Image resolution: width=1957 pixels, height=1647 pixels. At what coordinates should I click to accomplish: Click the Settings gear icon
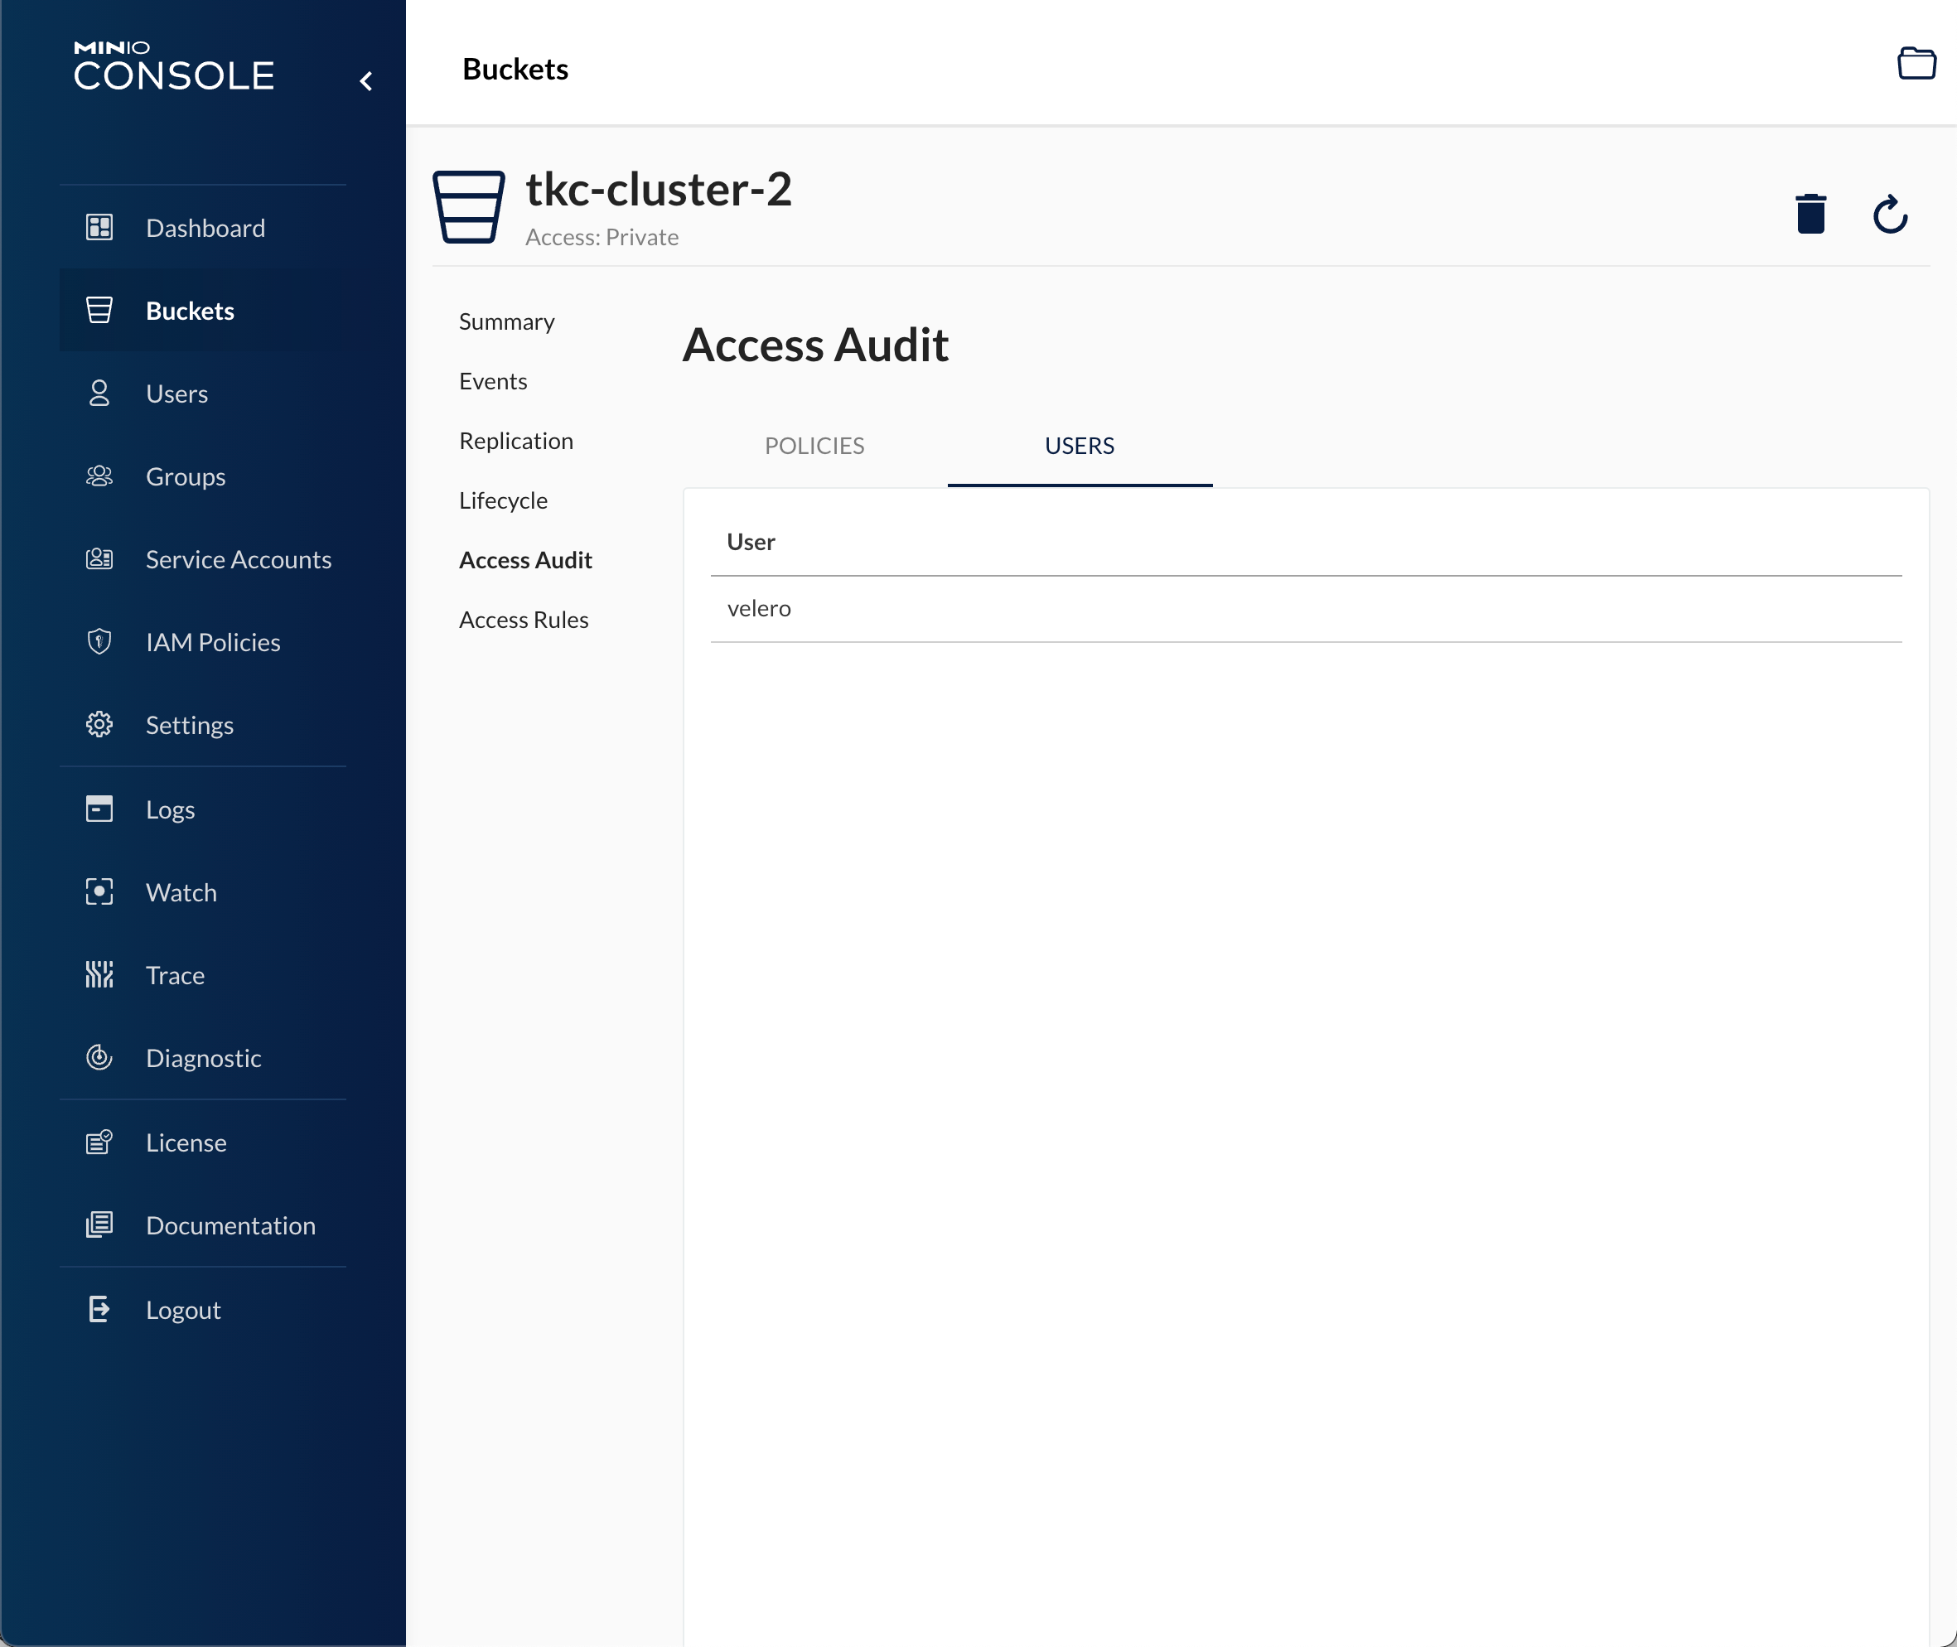click(x=99, y=725)
